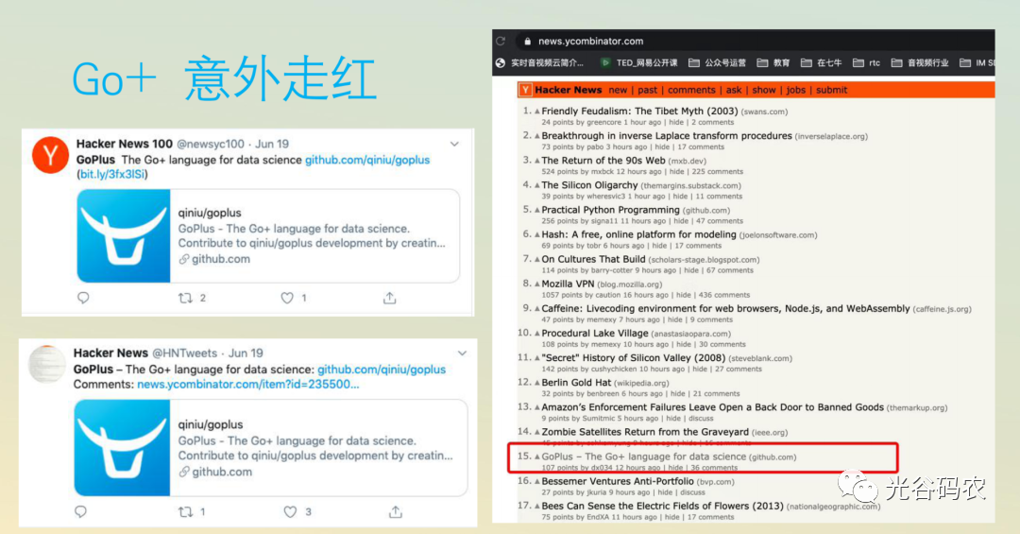Viewport: 1020px width, 534px height.
Task: Open The Return of the 90s Web
Action: click(603, 161)
